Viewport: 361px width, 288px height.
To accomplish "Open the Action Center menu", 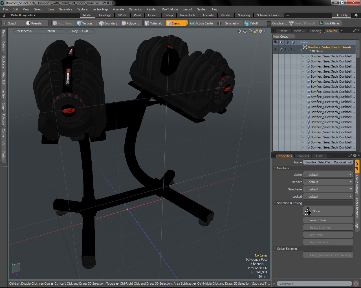I will point(202,23).
